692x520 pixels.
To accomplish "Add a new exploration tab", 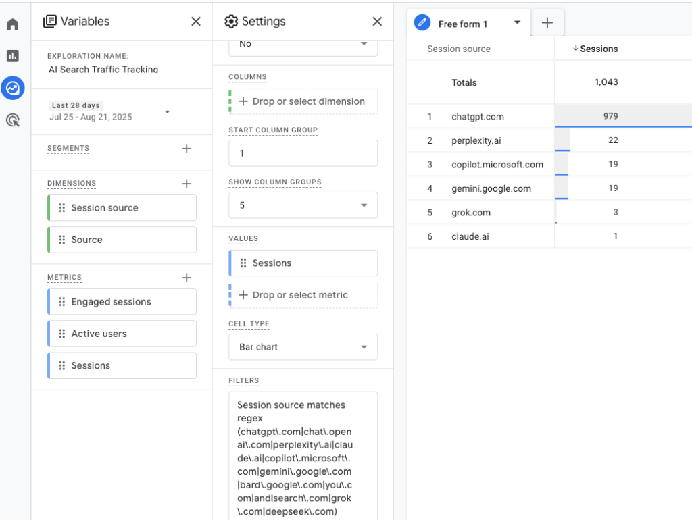I will pos(547,22).
